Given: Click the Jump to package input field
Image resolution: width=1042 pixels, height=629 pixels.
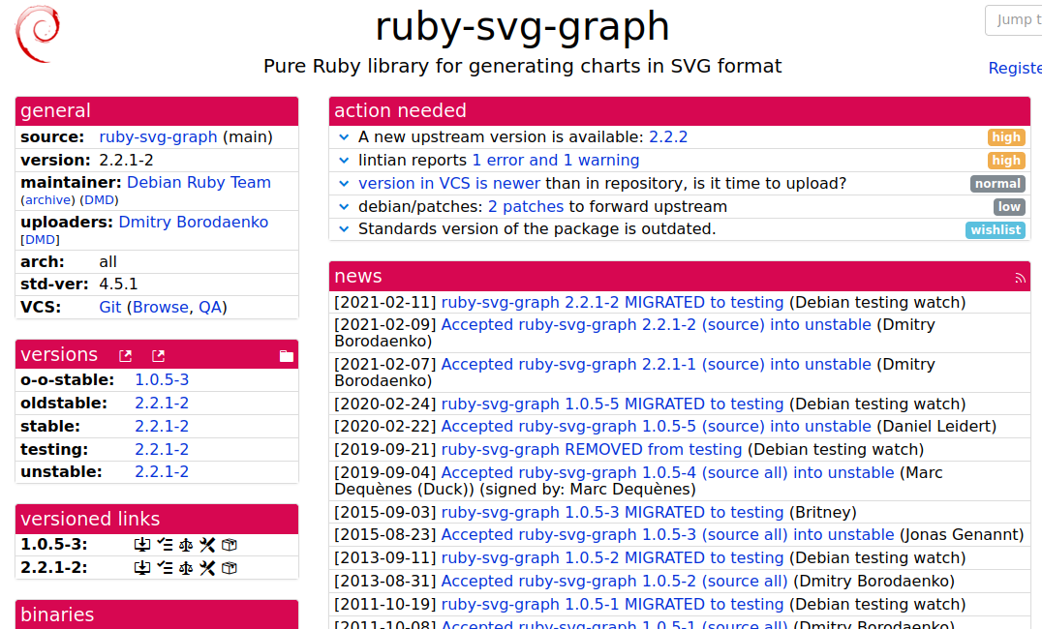Looking at the screenshot, I should click(x=1014, y=20).
